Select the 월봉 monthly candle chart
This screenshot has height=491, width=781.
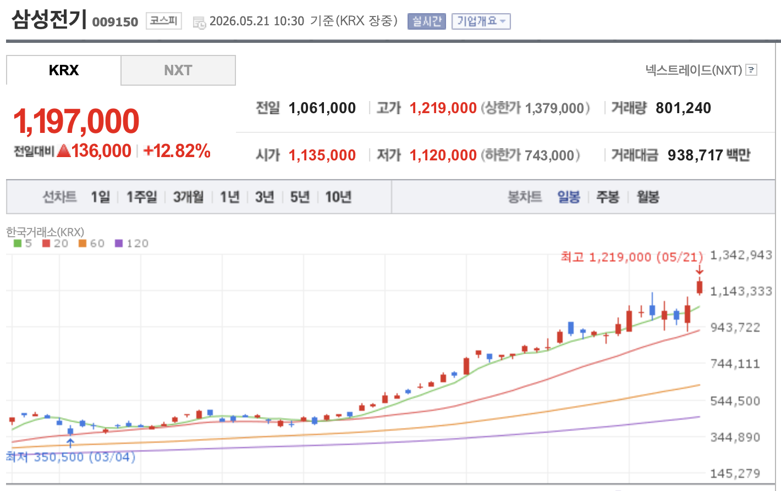[x=648, y=197]
